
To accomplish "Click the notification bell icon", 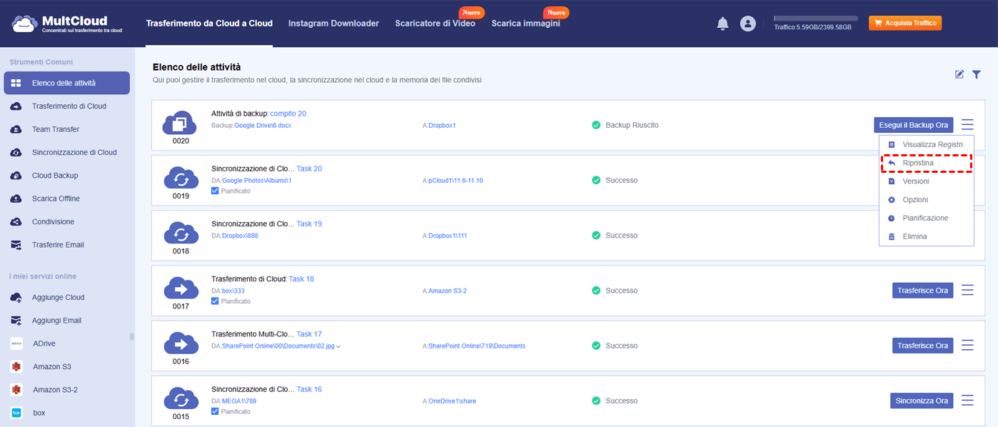I will (x=722, y=24).
